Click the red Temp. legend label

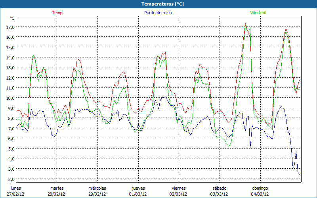[x=58, y=13]
